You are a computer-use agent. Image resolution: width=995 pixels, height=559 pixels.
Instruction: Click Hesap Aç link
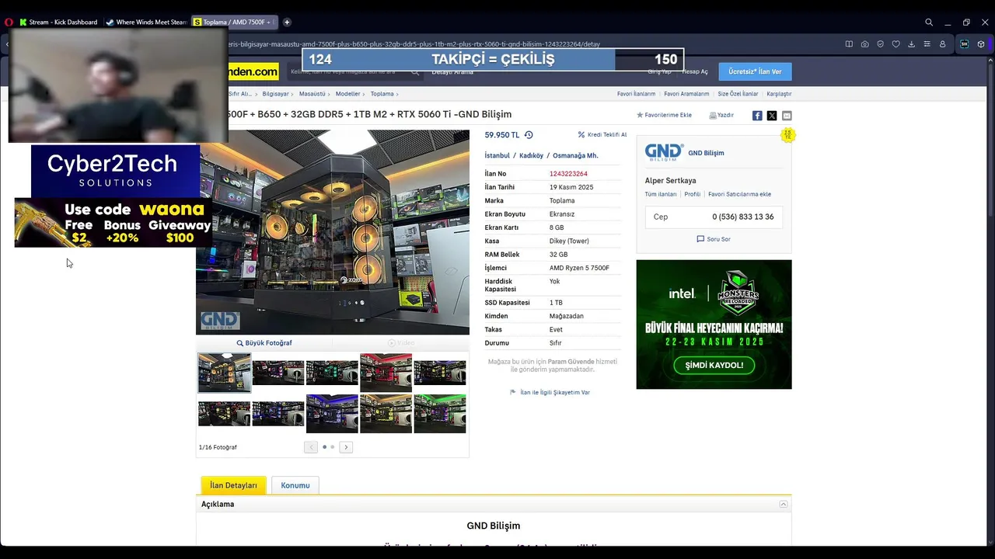[x=695, y=71]
